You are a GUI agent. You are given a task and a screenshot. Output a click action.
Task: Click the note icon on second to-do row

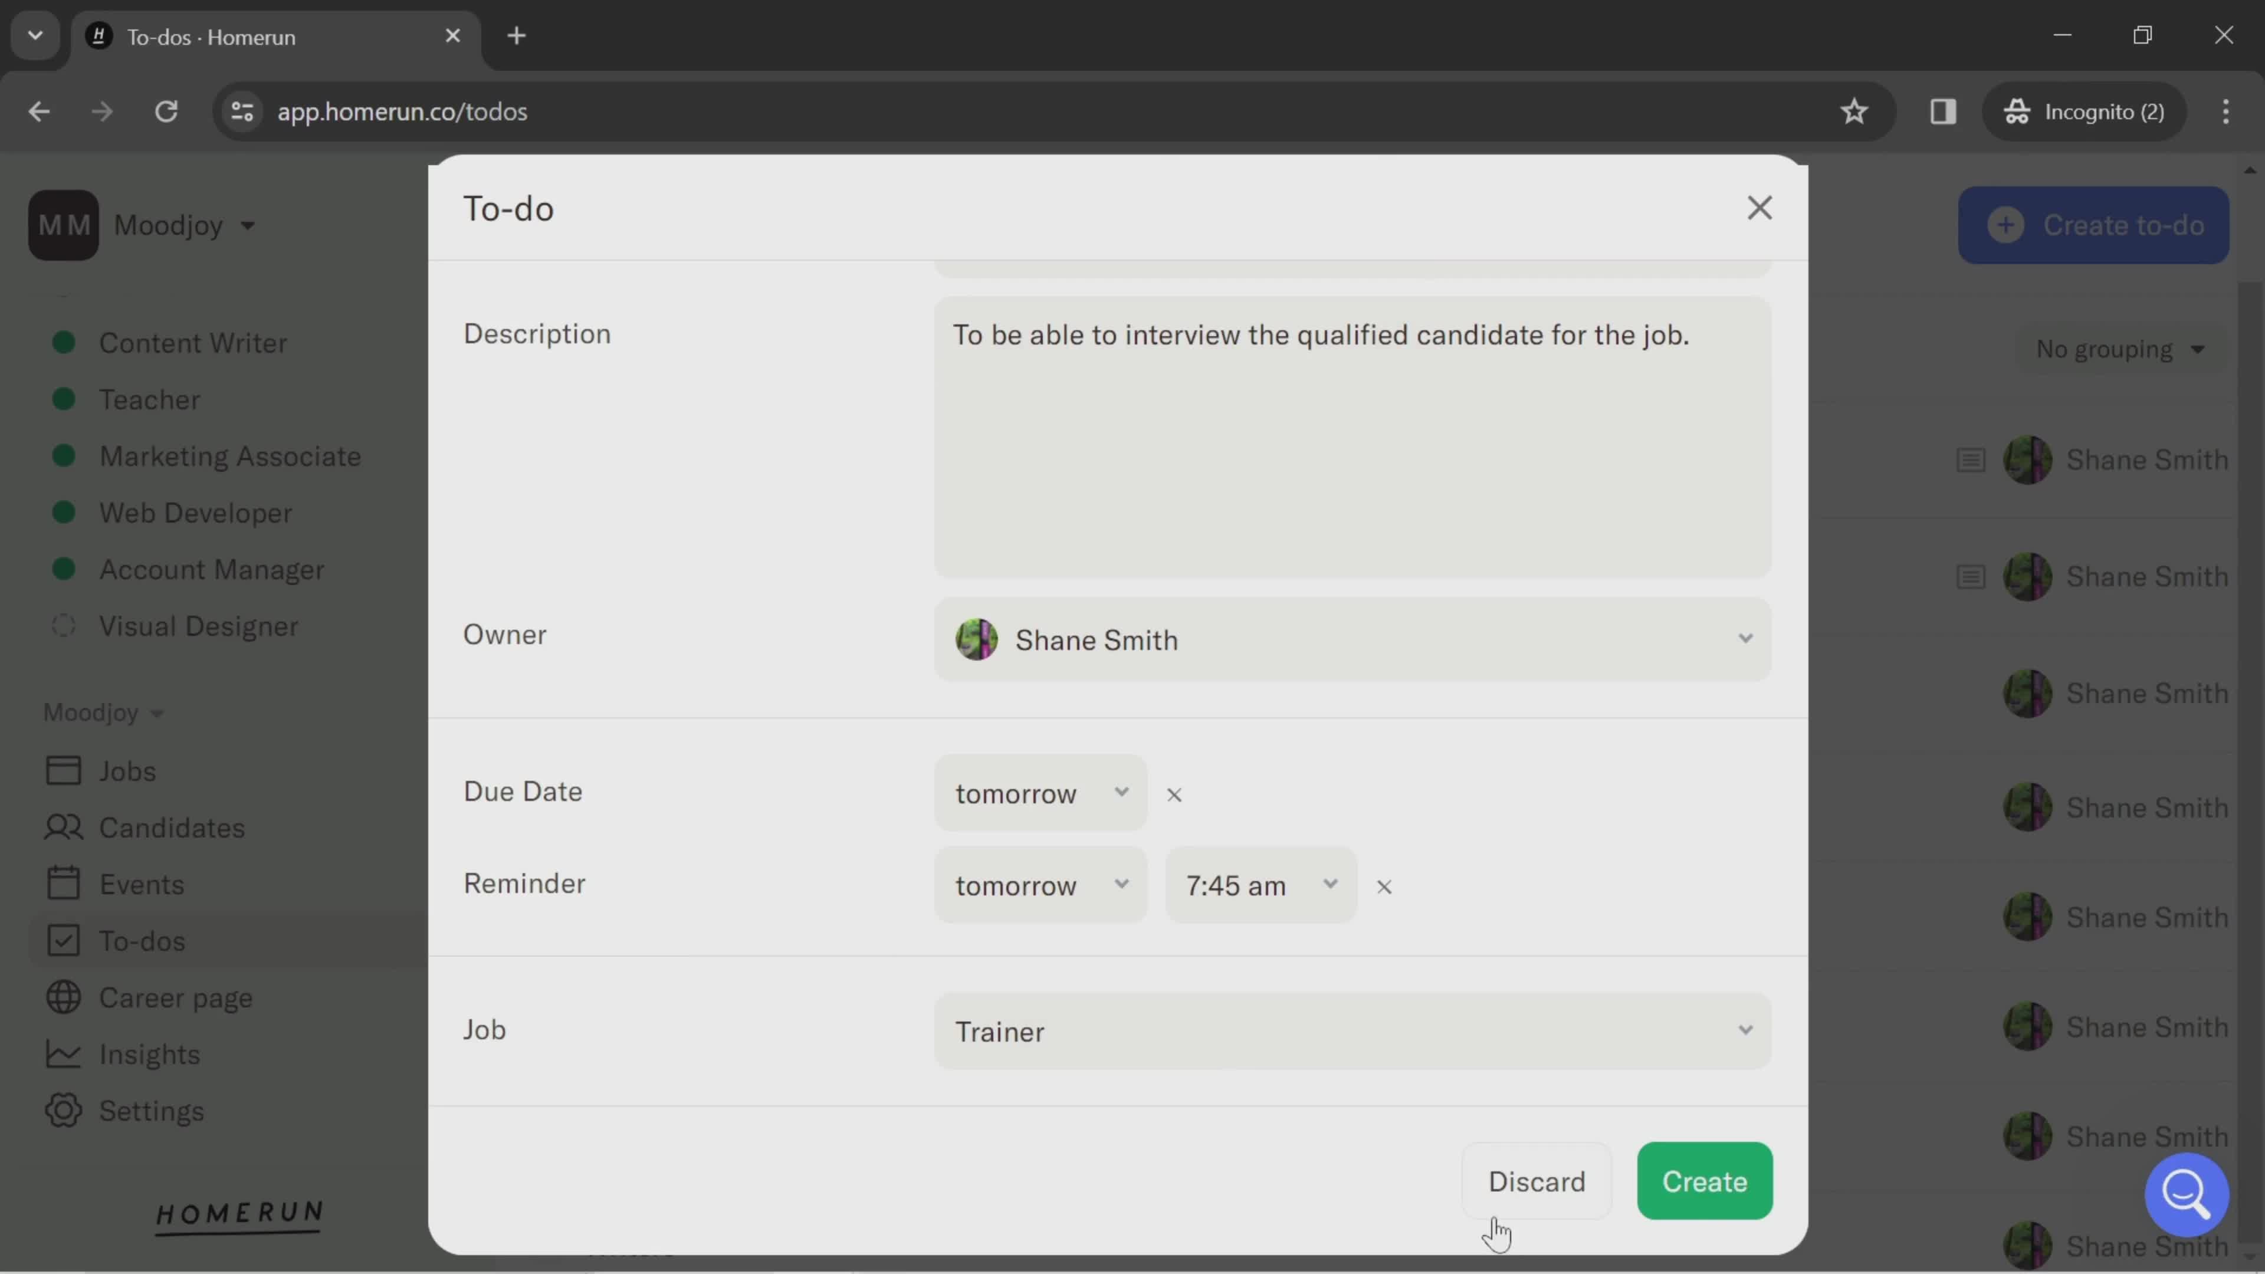point(1971,577)
